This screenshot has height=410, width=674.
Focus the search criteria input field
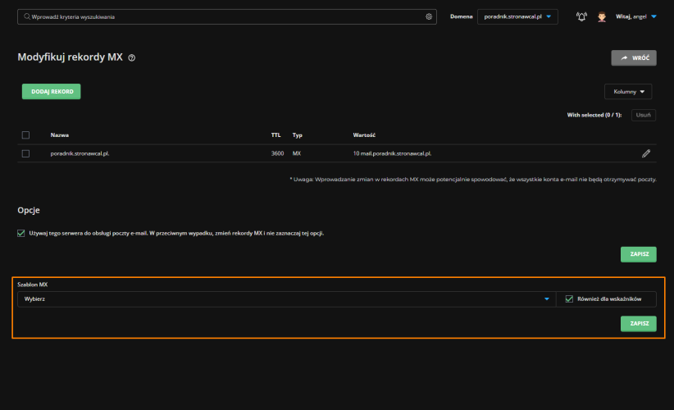point(225,16)
